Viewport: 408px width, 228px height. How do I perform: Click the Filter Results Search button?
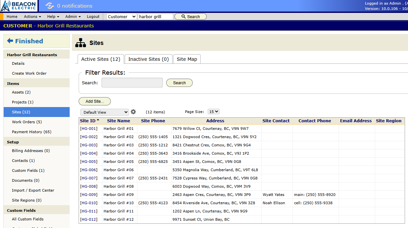pyautogui.click(x=179, y=83)
